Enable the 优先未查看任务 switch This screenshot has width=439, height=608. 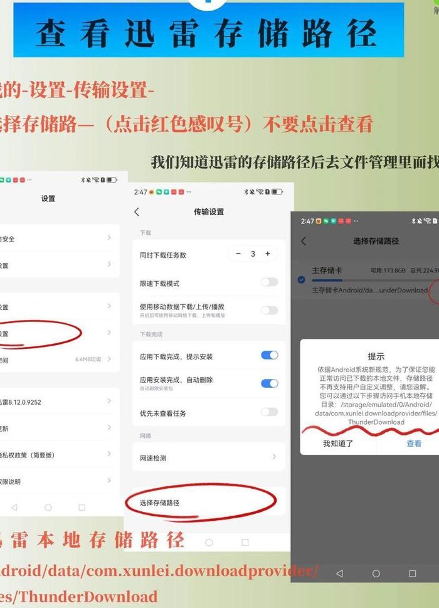[269, 412]
